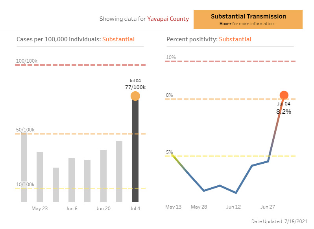Click the 8% threshold label on positivity chart
The height and width of the screenshot is (229, 314).
click(x=170, y=95)
